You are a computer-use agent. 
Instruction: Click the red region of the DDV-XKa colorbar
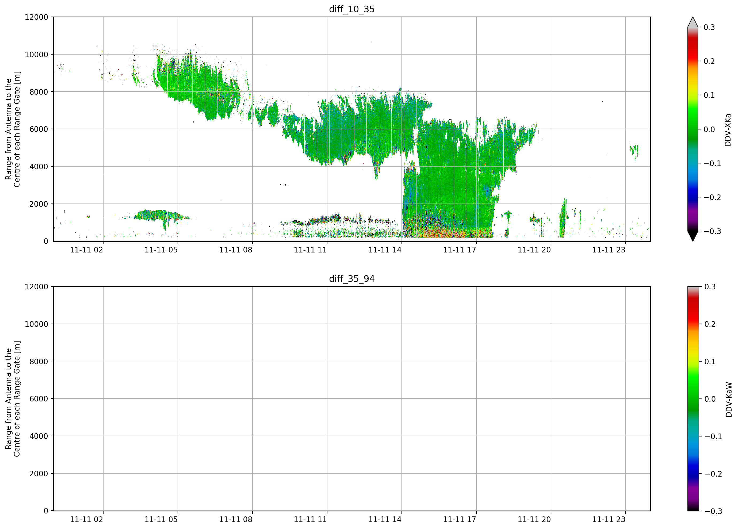[693, 49]
